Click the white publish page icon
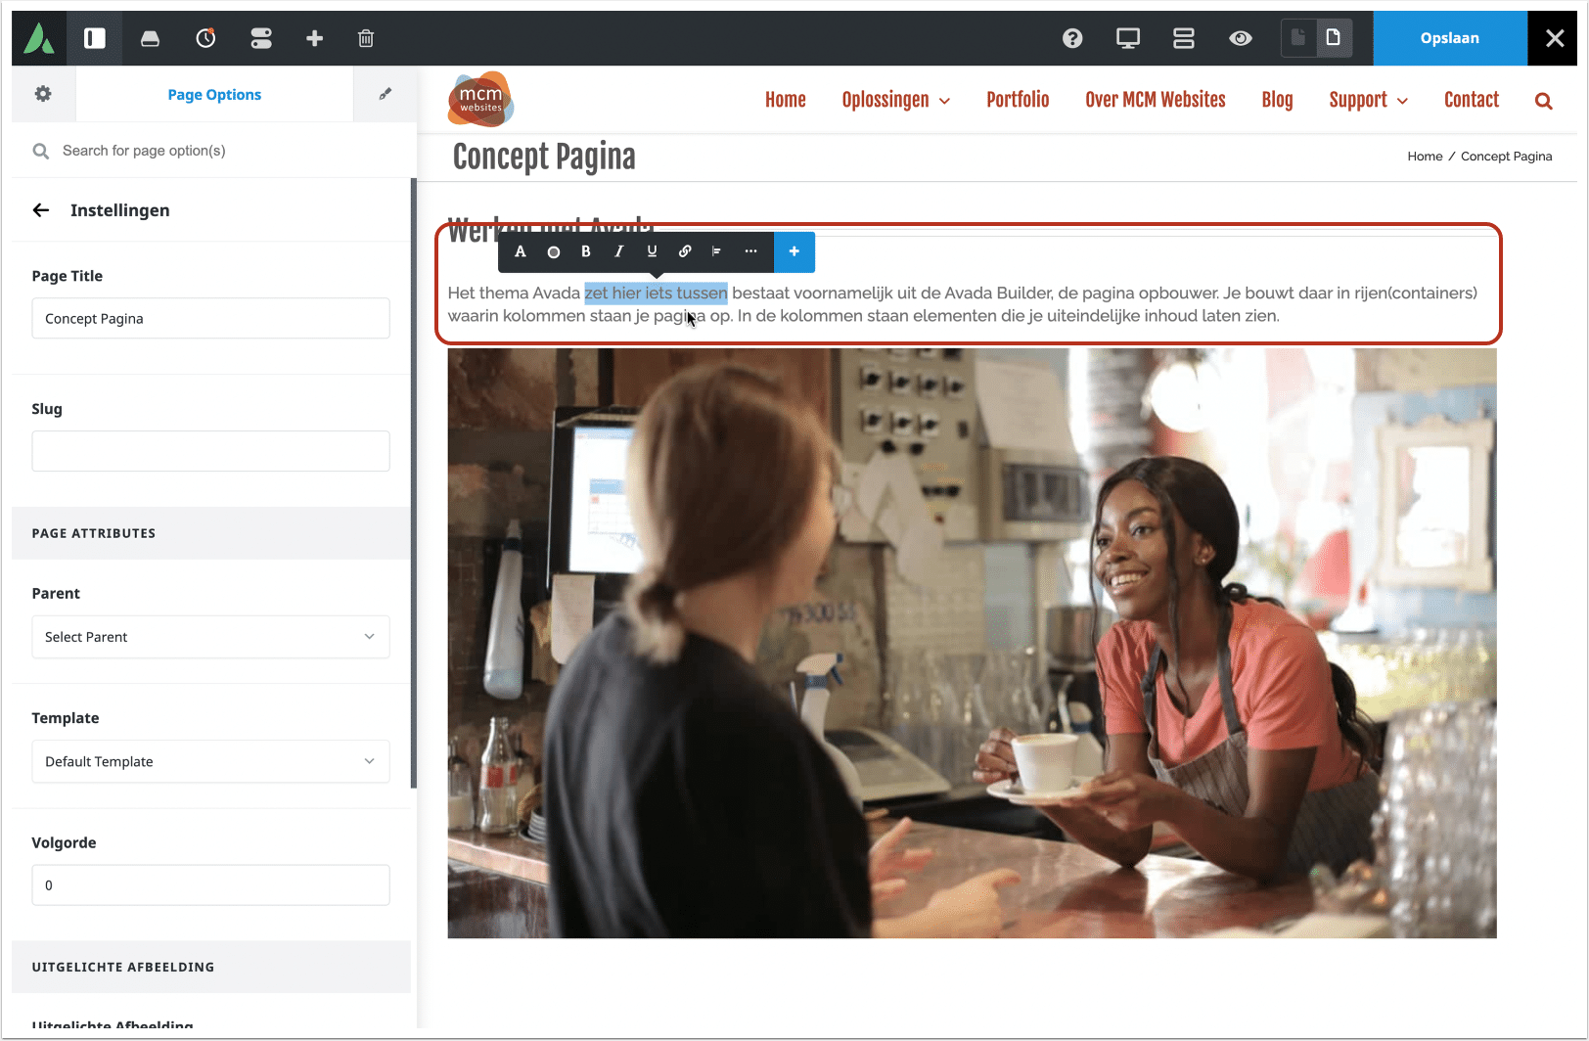This screenshot has height=1041, width=1589. click(x=1334, y=38)
